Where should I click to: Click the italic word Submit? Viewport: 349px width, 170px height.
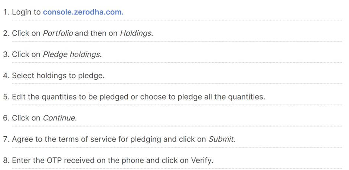(222, 139)
